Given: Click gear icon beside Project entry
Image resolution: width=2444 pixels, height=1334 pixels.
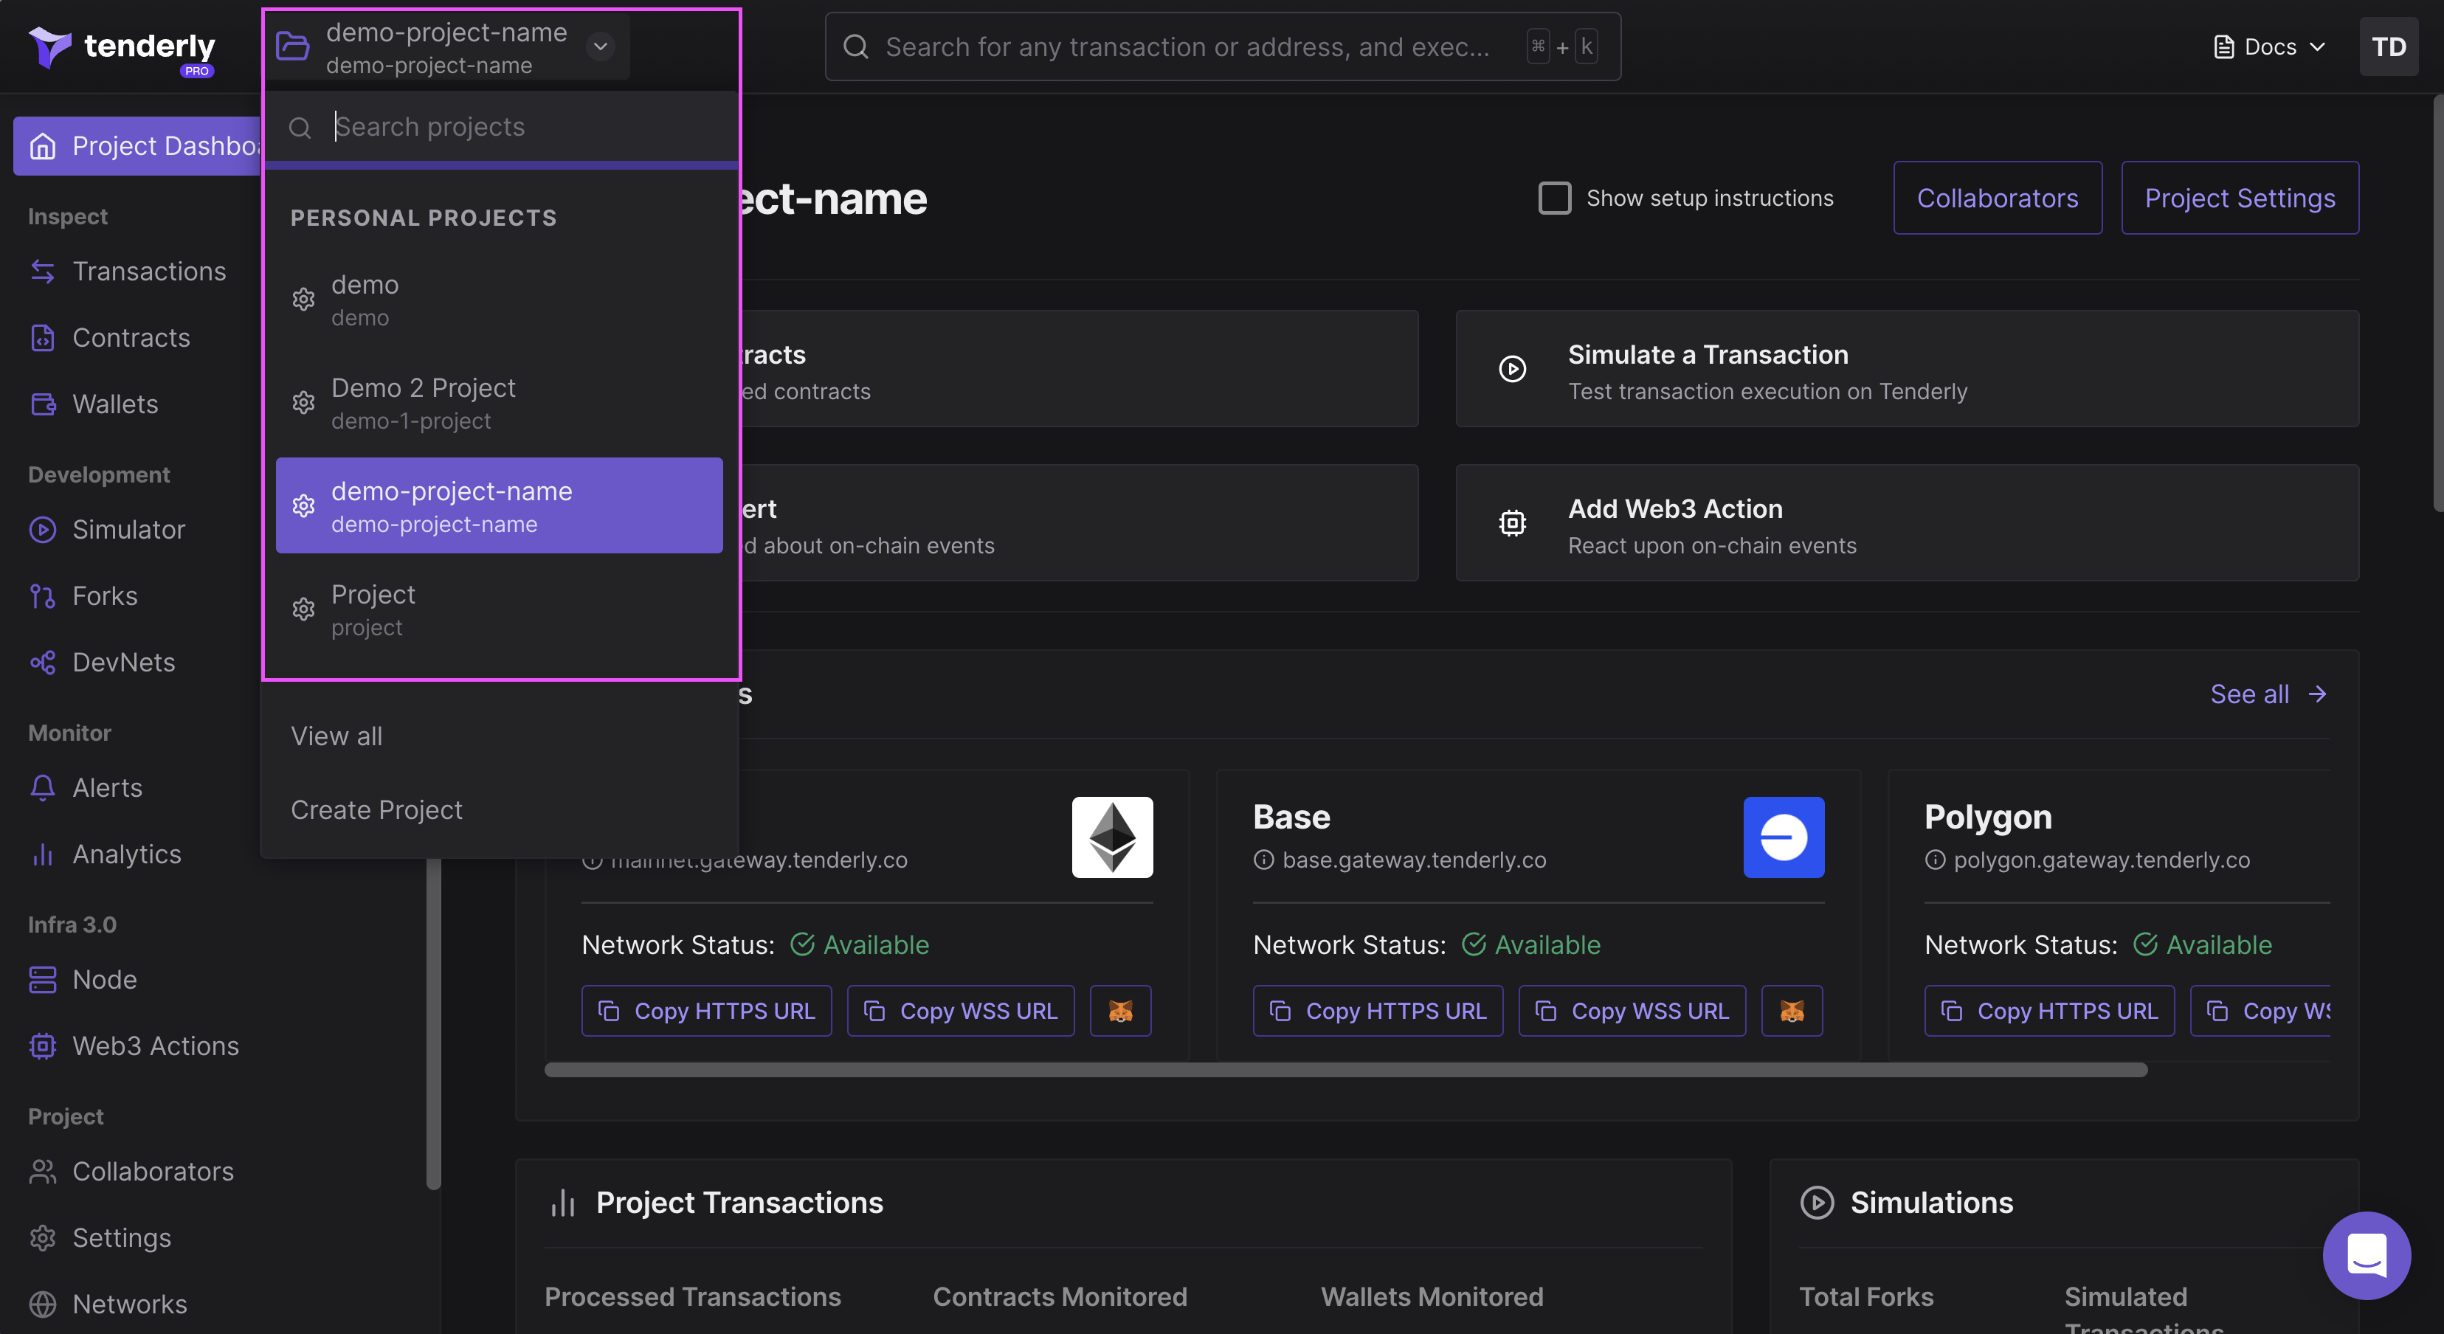Looking at the screenshot, I should [303, 609].
